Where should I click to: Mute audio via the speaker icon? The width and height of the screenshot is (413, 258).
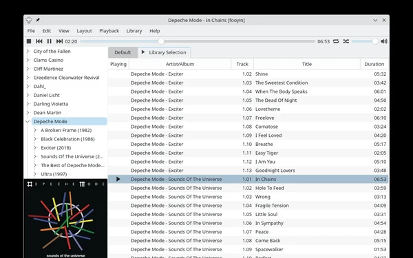pyautogui.click(x=384, y=41)
